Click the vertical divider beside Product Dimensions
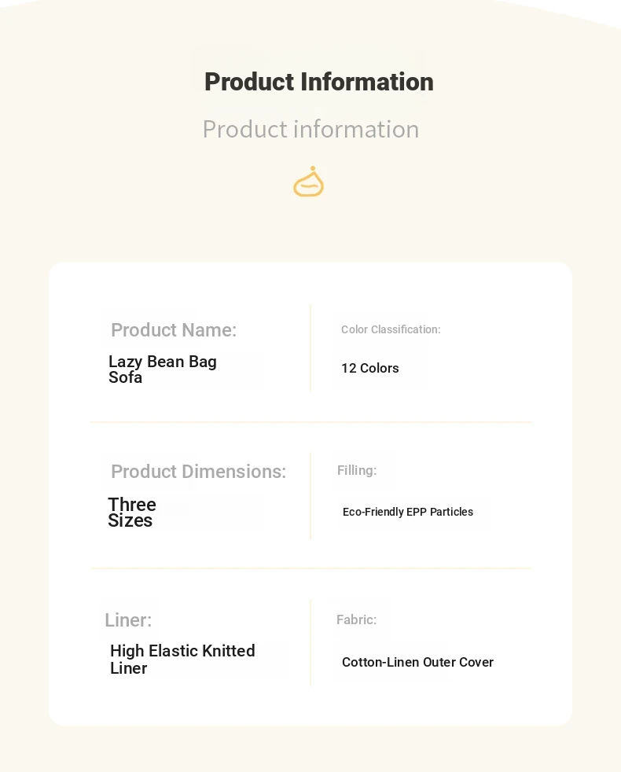 (310, 495)
